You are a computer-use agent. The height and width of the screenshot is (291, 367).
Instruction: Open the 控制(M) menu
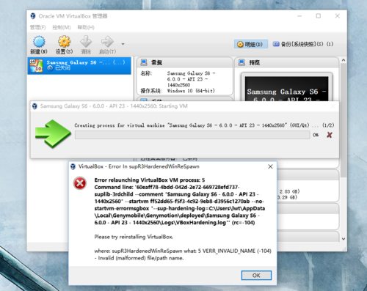tap(62, 27)
